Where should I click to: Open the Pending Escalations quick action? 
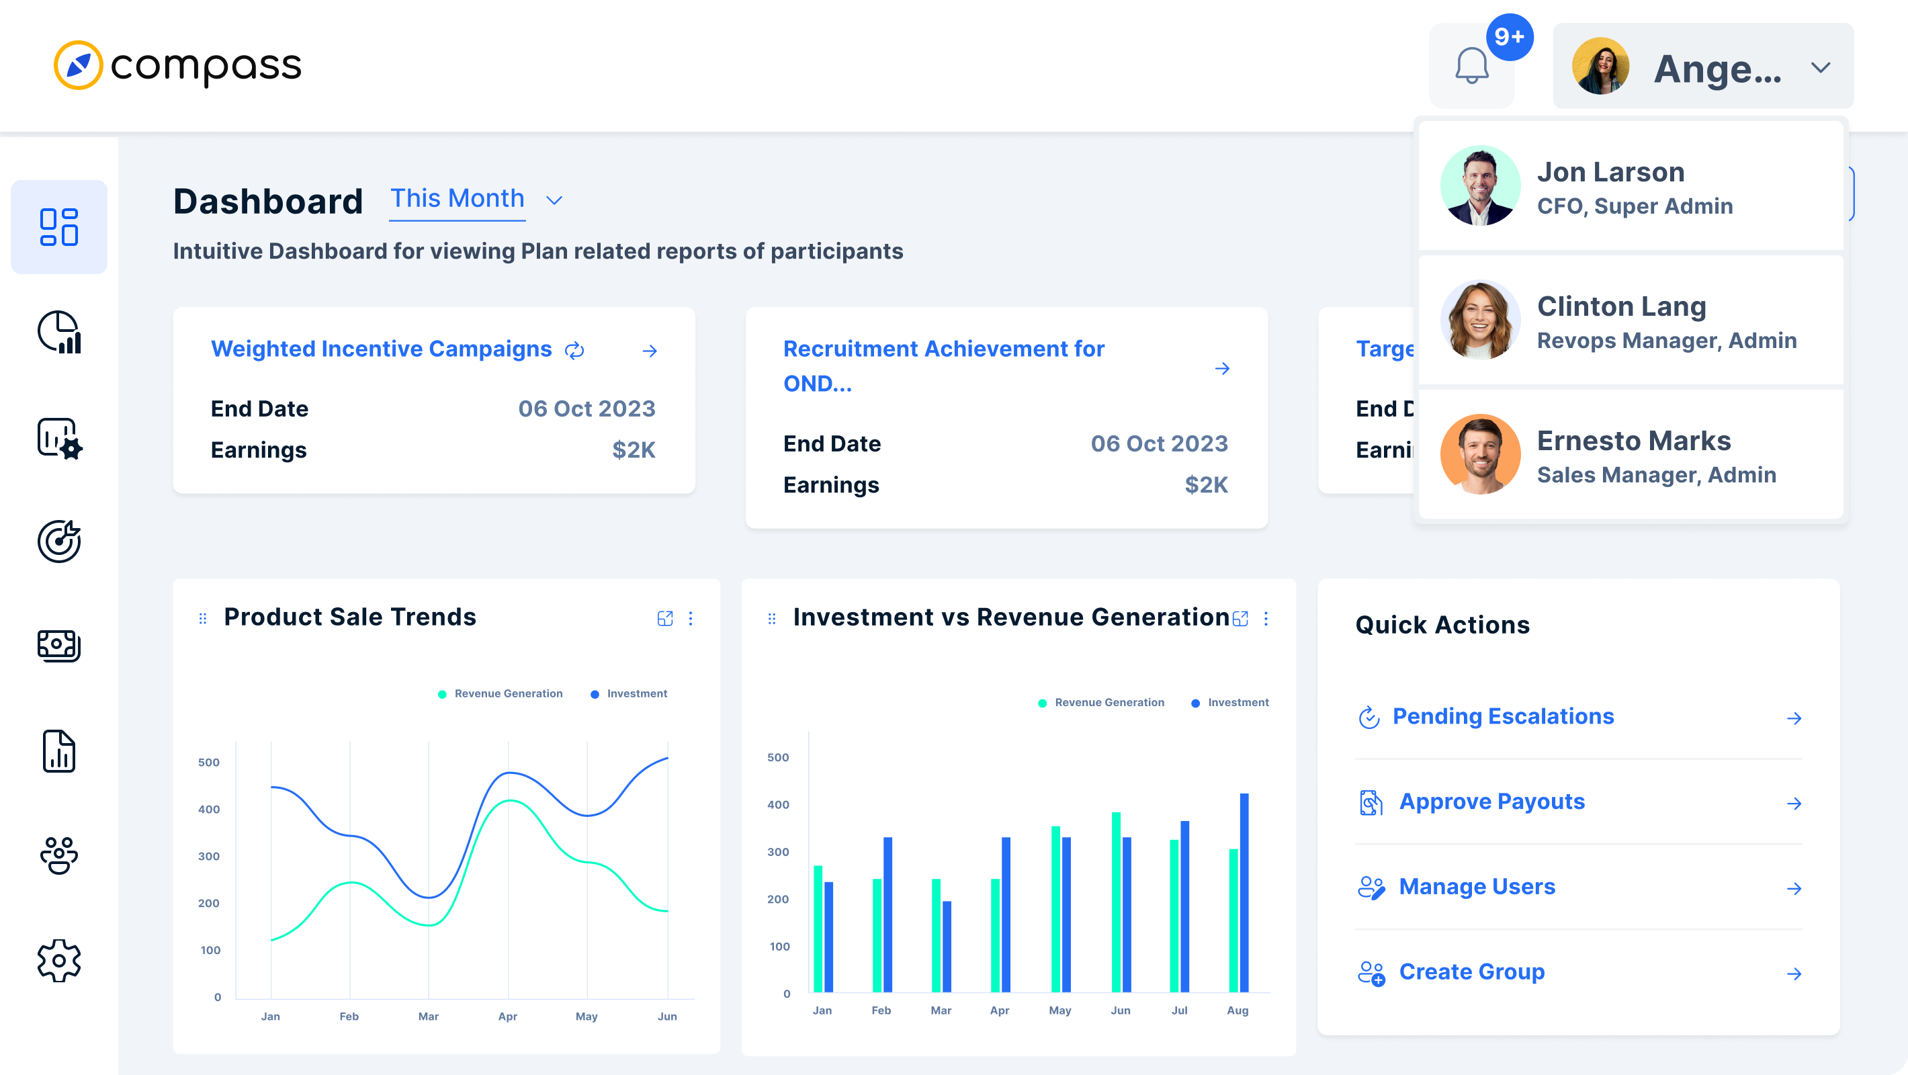[x=1503, y=716]
